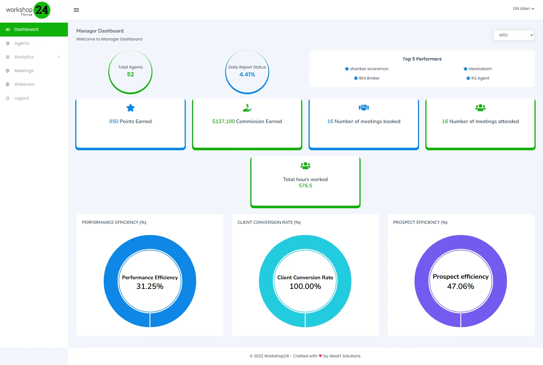Image resolution: width=543 pixels, height=365 pixels.
Task: Select Logout from the sidebar
Action: (x=34, y=98)
